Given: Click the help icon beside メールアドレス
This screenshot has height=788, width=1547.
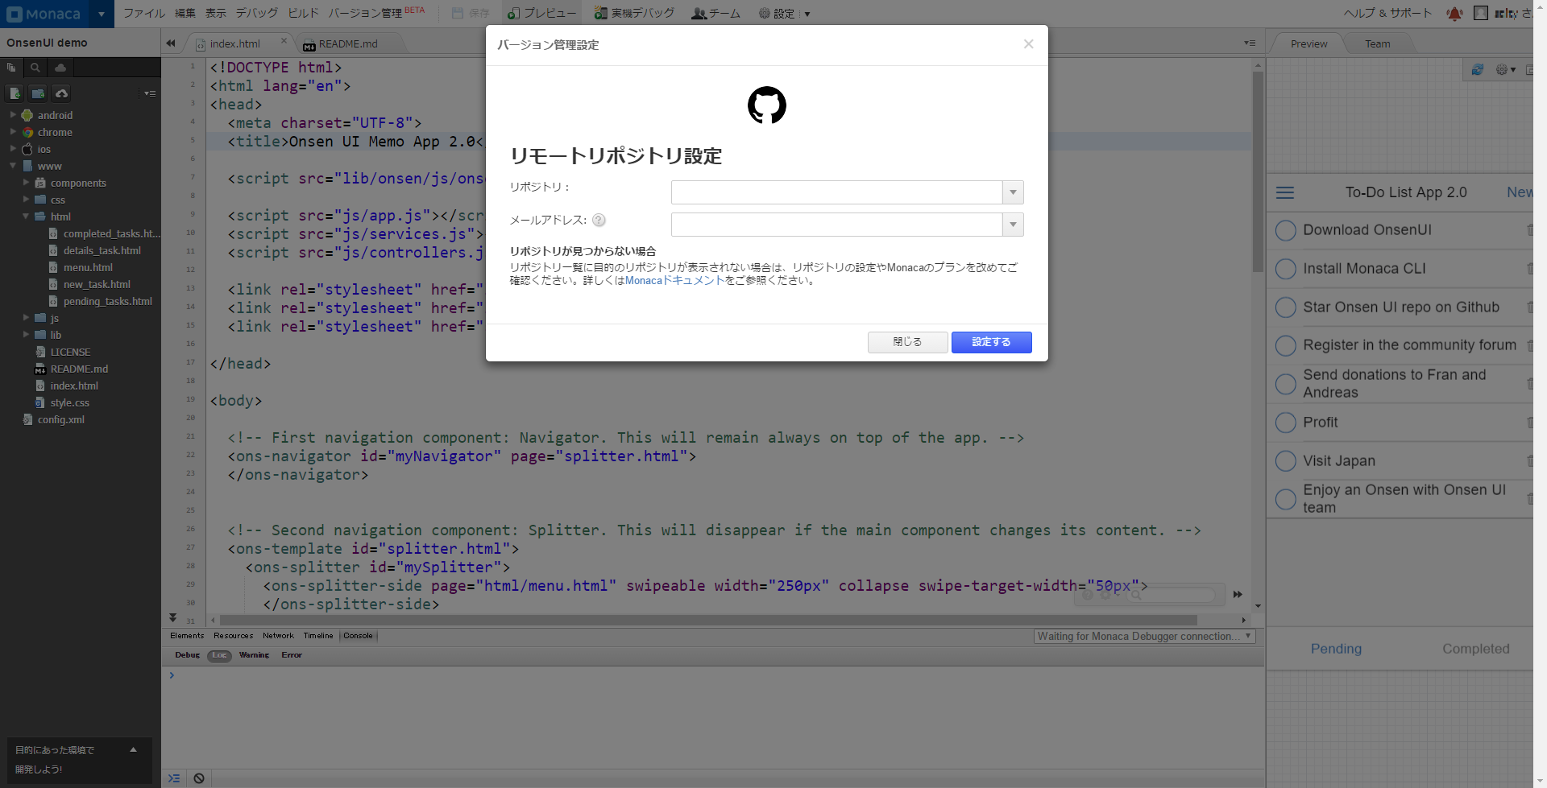Looking at the screenshot, I should pos(599,220).
